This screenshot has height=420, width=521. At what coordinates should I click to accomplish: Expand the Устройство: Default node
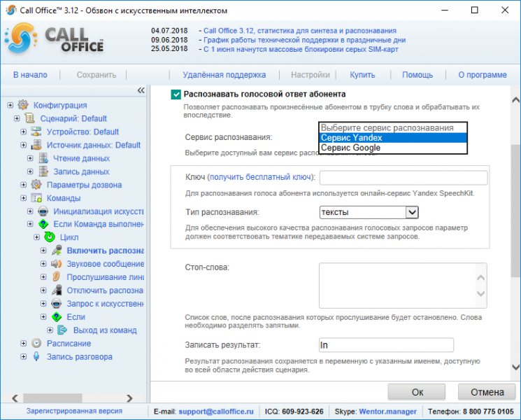(x=23, y=132)
